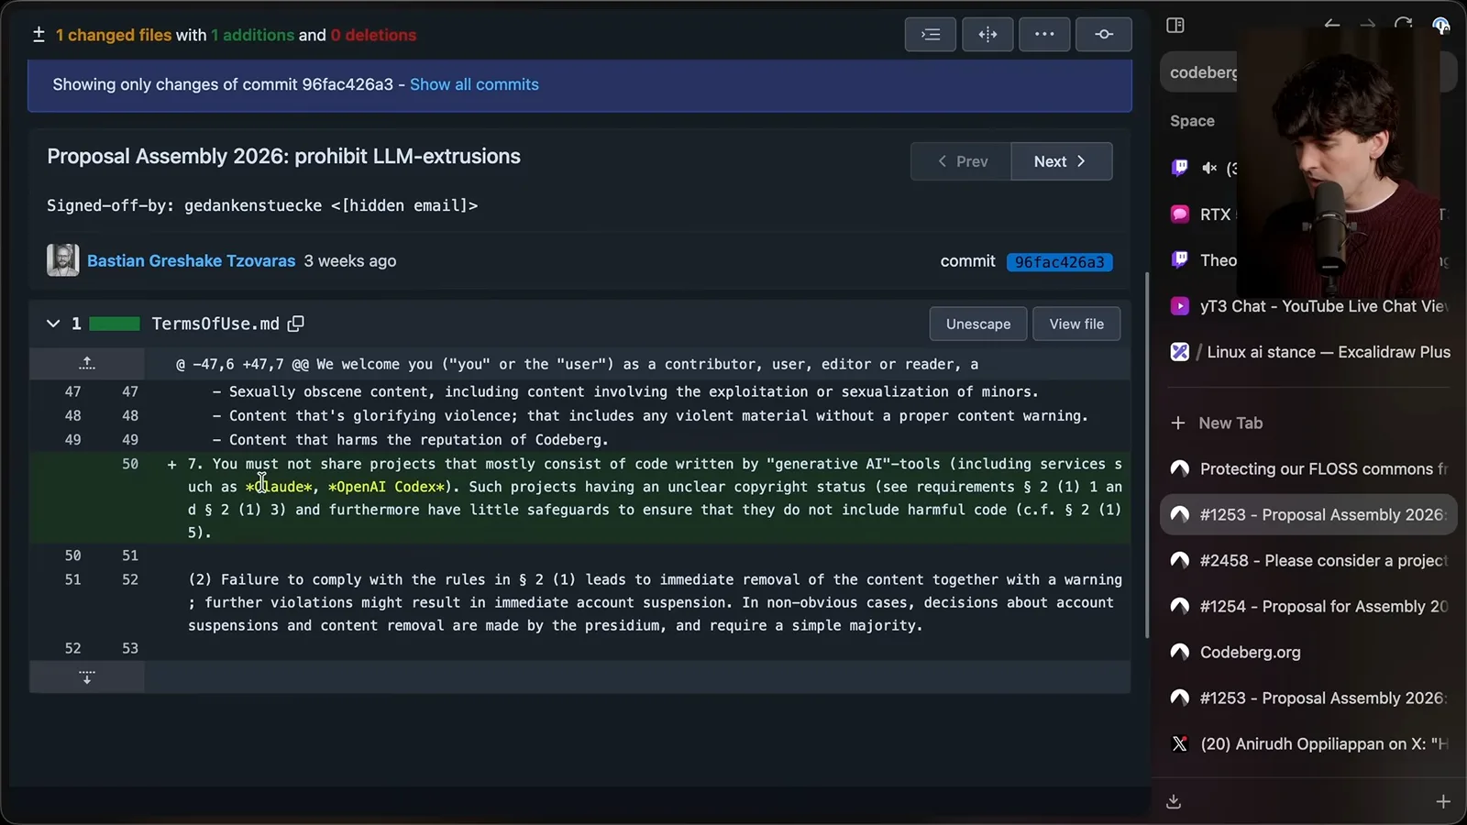
Task: Click the codeberg URL address field
Action: (x=1203, y=72)
